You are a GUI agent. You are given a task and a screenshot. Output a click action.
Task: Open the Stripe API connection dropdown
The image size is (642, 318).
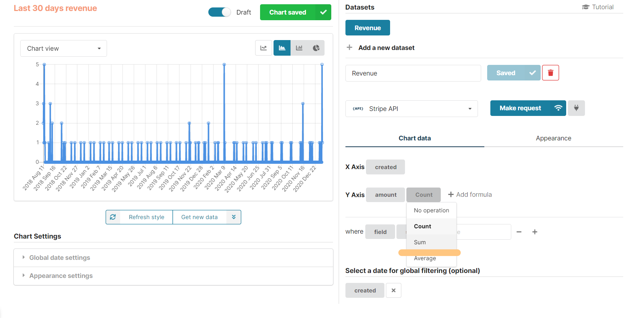(x=411, y=109)
